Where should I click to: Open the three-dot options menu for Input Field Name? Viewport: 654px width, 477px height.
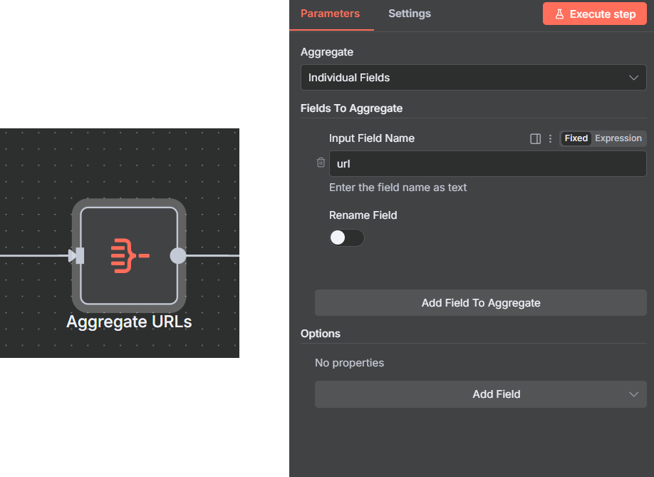[x=550, y=138]
